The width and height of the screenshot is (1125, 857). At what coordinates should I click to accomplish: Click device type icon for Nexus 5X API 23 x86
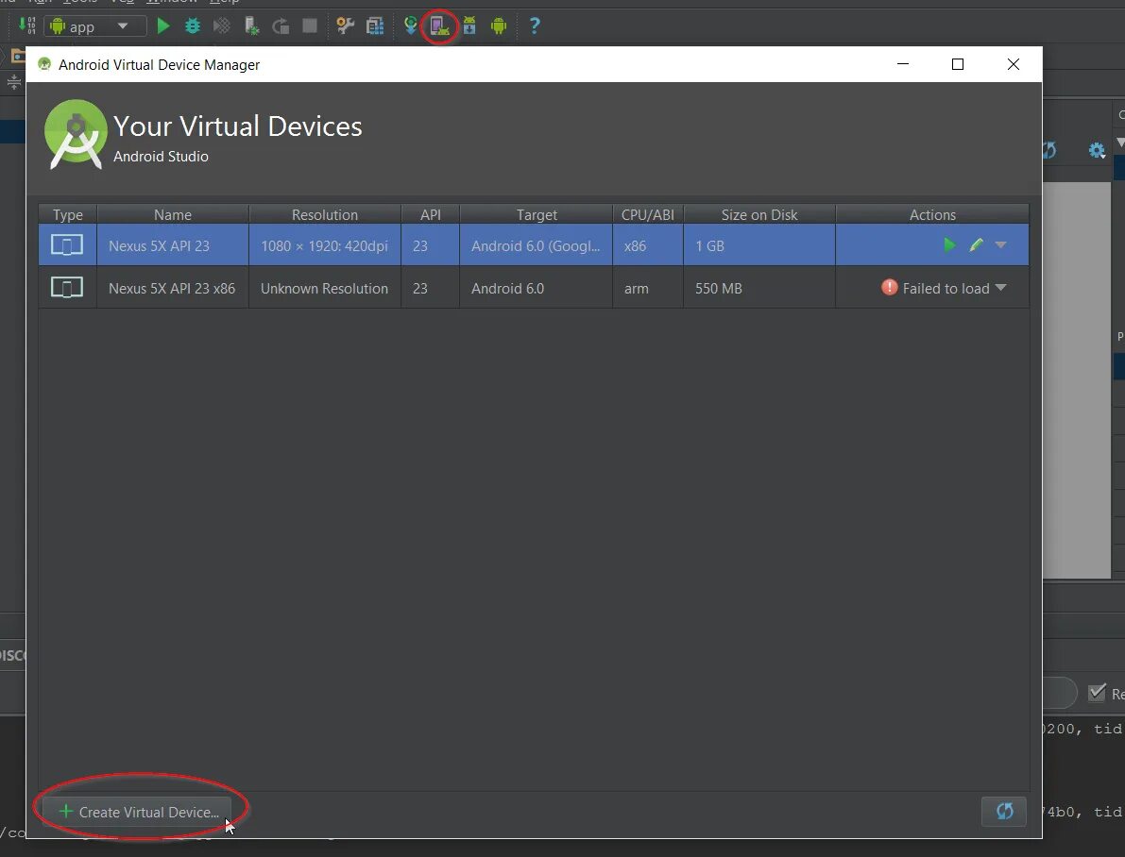(x=67, y=288)
